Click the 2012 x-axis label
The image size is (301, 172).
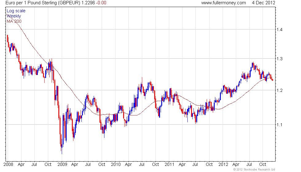[223, 165]
